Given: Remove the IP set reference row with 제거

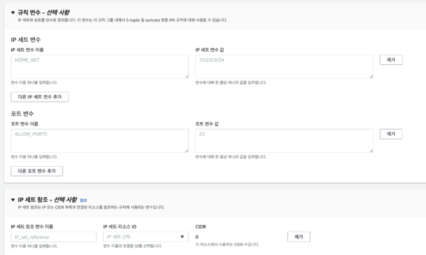Looking at the screenshot, I should [x=299, y=237].
